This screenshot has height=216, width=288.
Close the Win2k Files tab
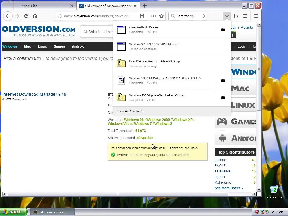72,6
